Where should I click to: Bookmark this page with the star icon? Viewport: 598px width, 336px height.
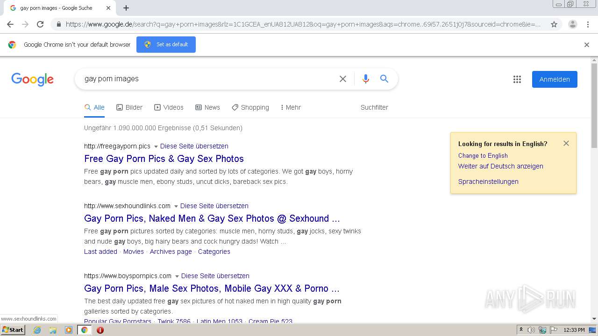[554, 24]
